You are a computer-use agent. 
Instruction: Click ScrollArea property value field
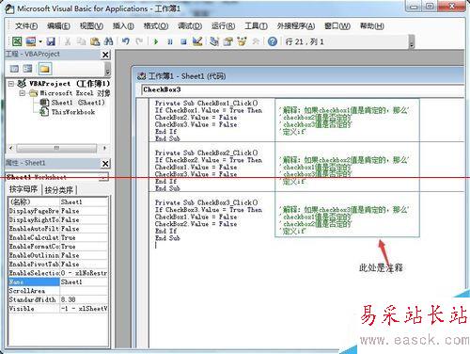pos(84,291)
